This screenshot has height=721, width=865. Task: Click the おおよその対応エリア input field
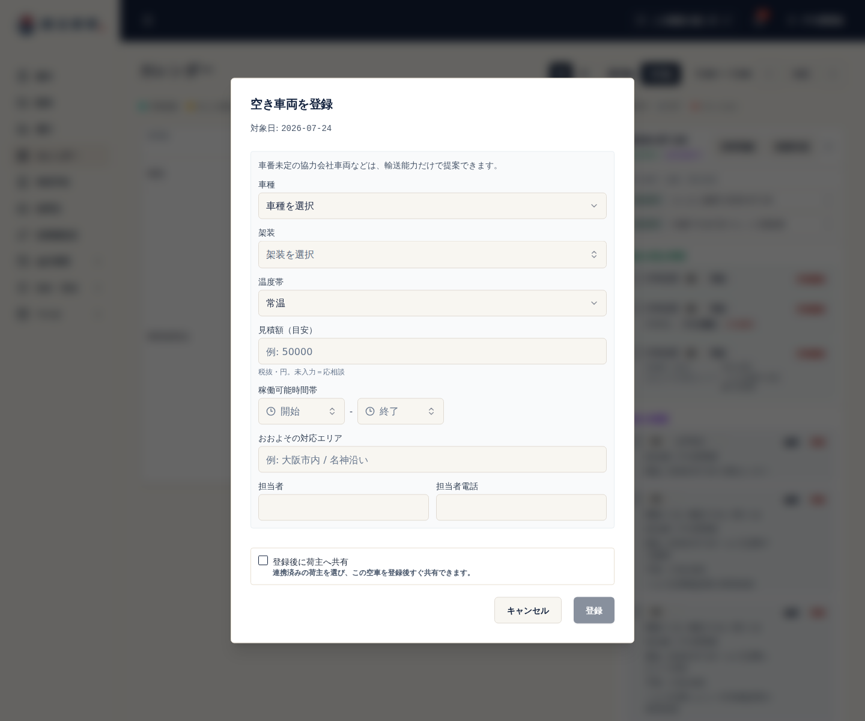tap(432, 459)
